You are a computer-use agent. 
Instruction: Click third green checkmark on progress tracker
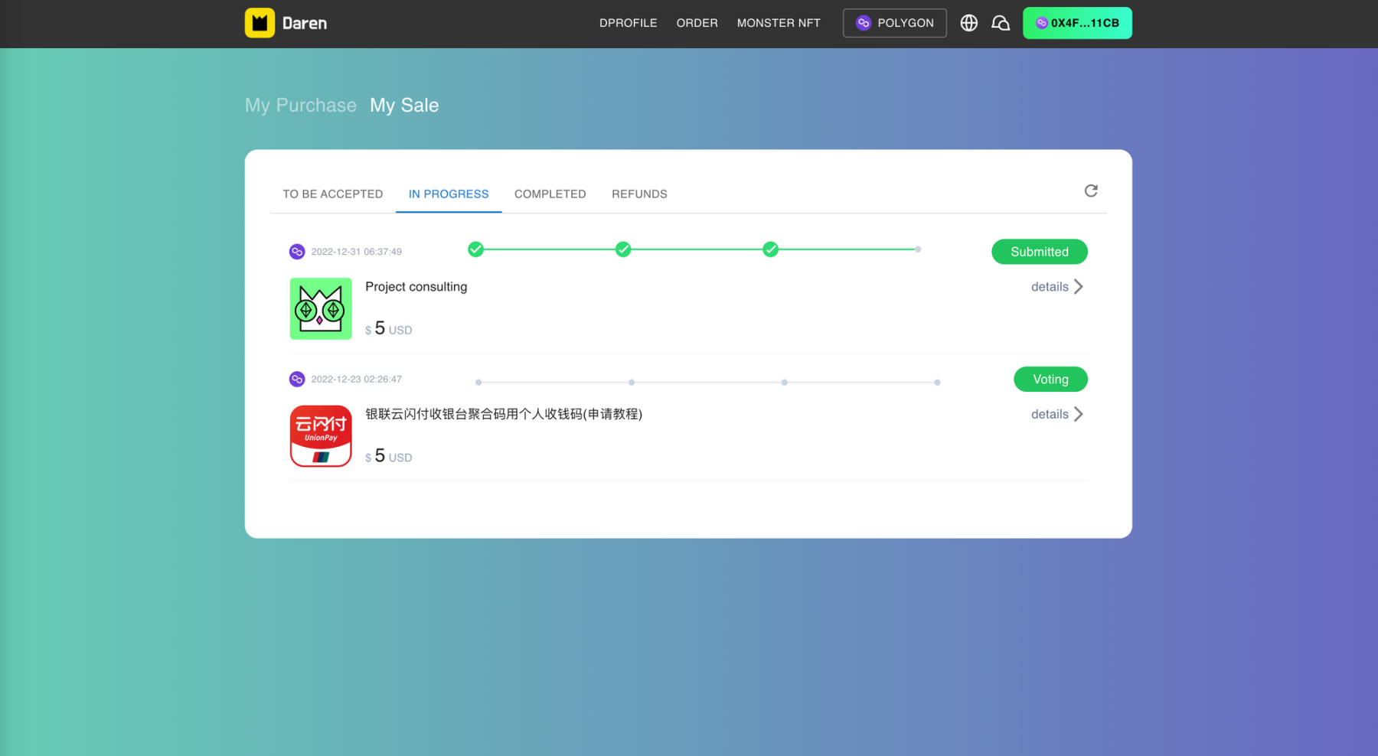click(x=771, y=249)
